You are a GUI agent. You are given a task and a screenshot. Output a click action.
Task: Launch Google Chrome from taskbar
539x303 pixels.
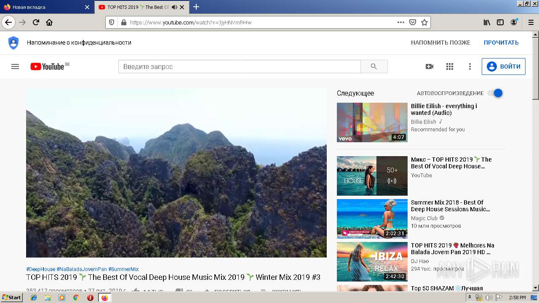click(76, 298)
